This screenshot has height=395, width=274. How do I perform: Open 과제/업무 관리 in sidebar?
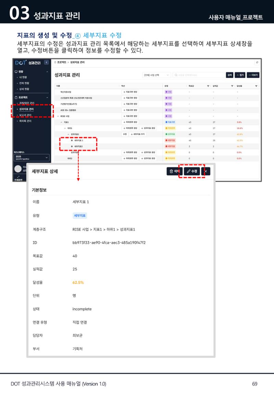(x=27, y=103)
